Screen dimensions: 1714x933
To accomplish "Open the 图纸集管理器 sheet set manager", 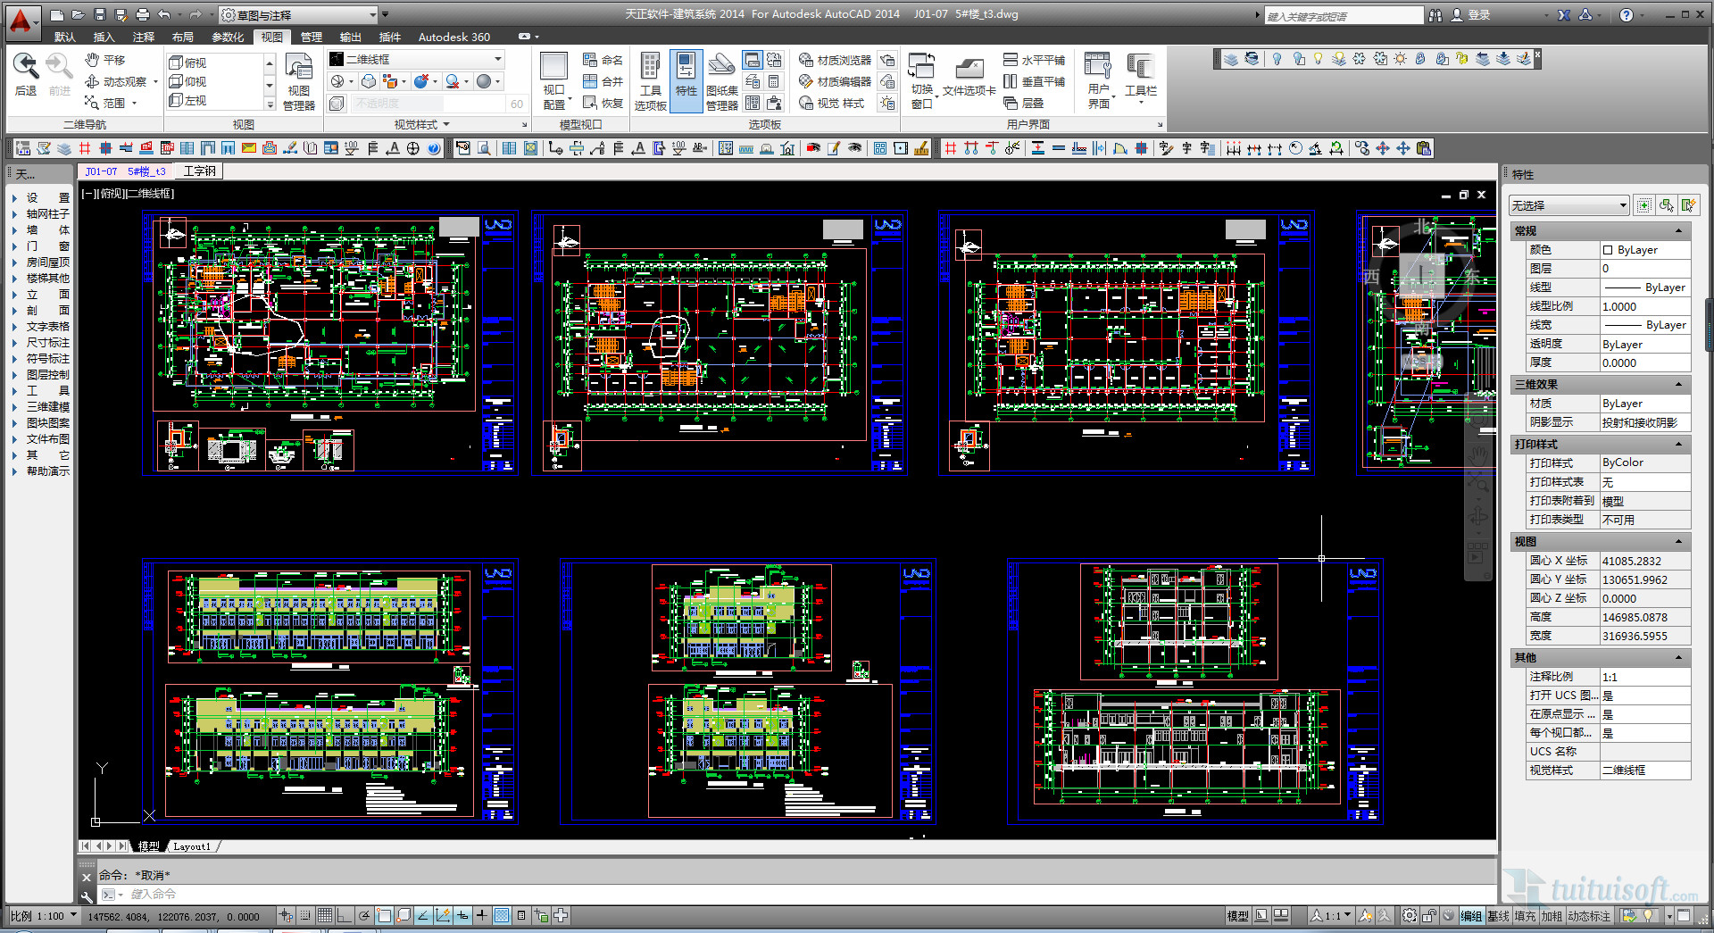I will pyautogui.click(x=721, y=80).
